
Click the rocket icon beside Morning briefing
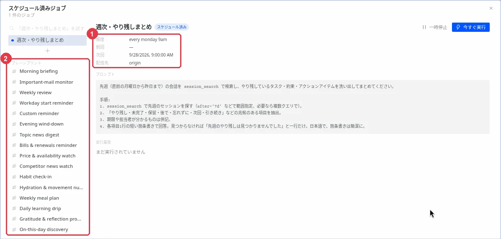(14, 72)
